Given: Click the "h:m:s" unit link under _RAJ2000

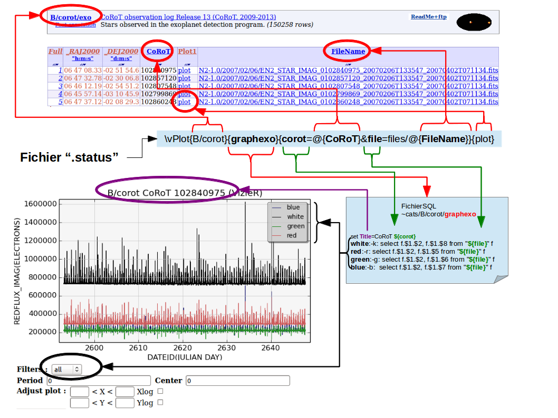Looking at the screenshot, I should click(x=83, y=58).
